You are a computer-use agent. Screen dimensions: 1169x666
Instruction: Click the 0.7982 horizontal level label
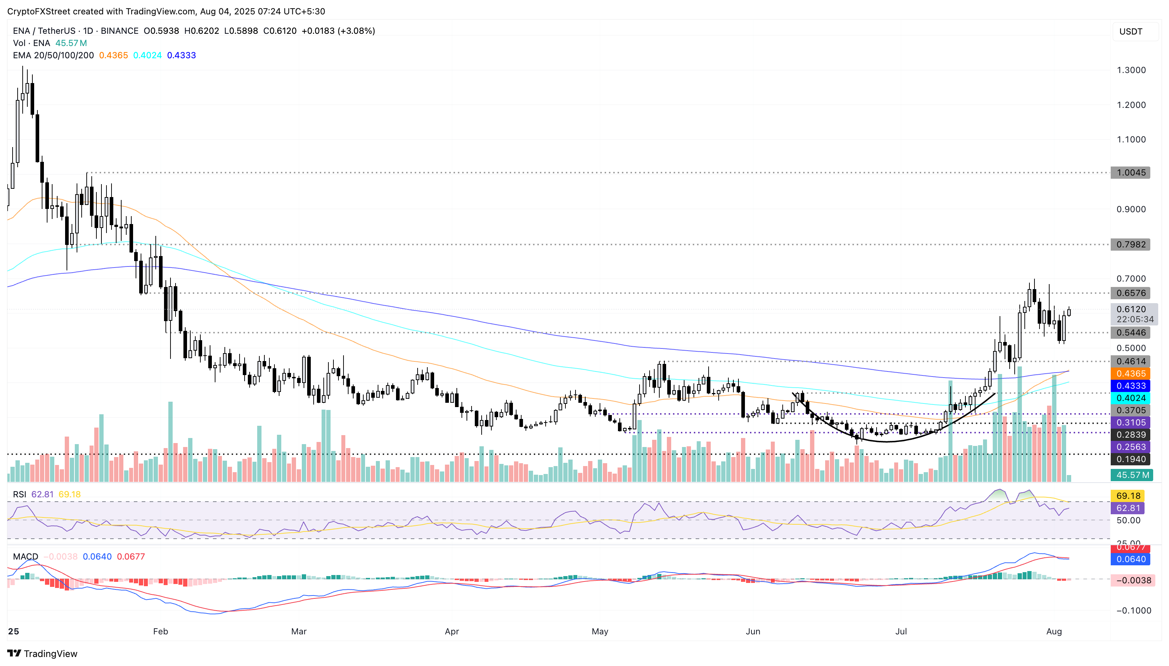pos(1131,245)
